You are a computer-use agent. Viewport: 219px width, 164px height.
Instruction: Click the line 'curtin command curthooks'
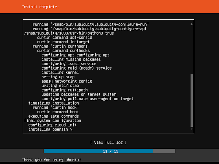64,51
